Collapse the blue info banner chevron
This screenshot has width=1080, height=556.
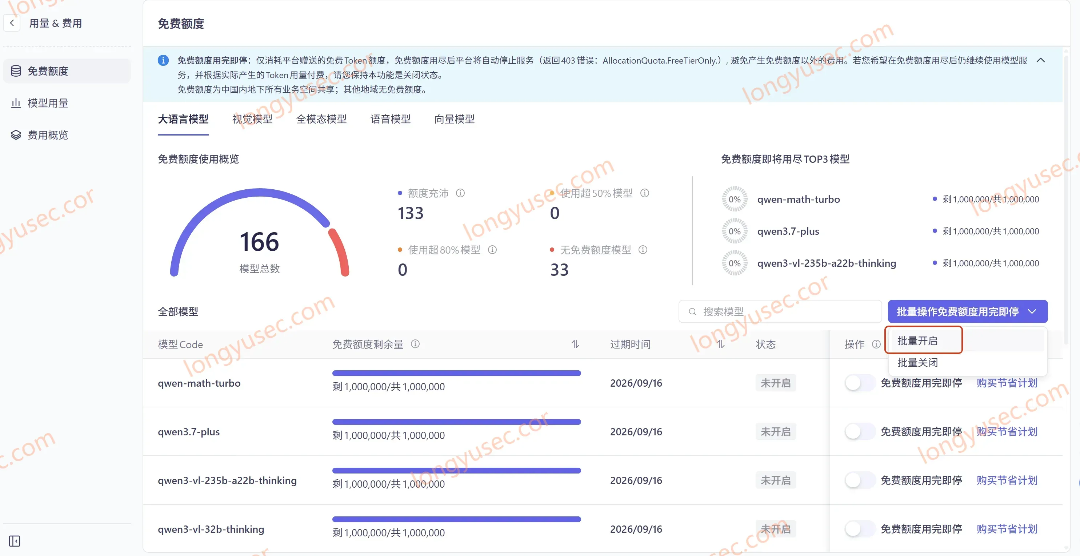point(1041,60)
